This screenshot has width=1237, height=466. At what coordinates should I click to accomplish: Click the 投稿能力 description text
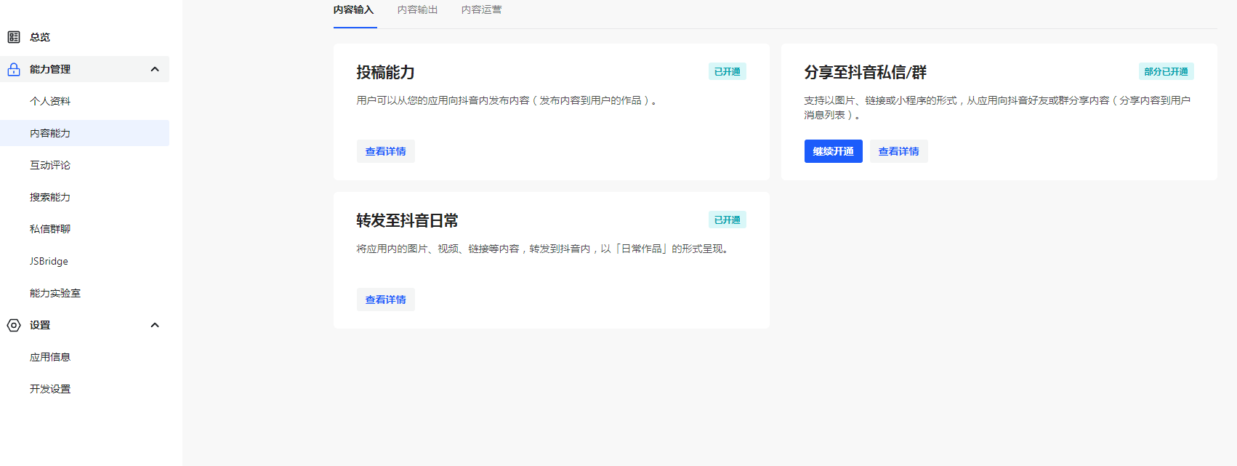click(x=507, y=100)
